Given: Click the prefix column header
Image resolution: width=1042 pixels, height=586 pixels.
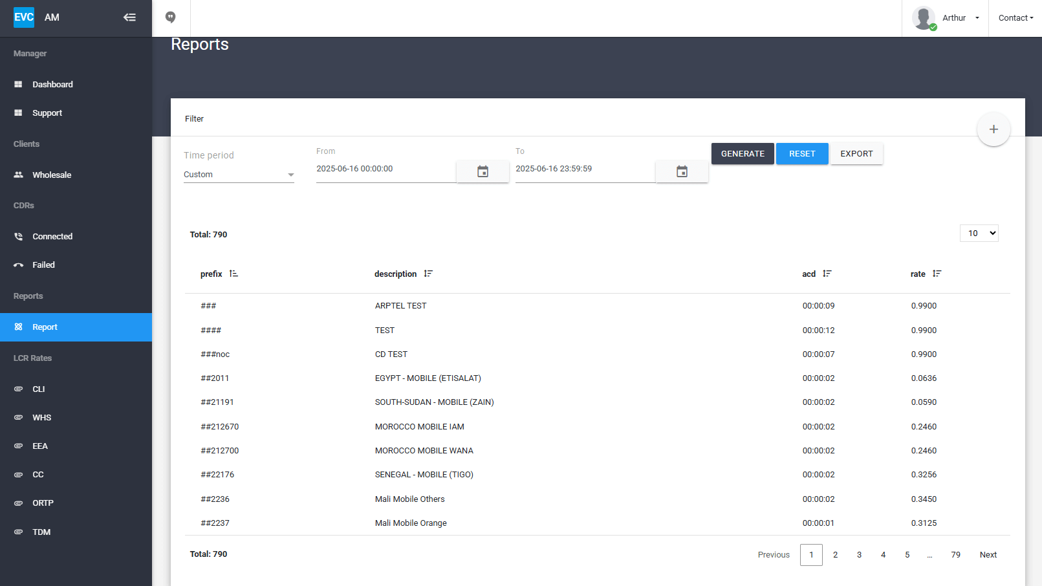Looking at the screenshot, I should tap(211, 274).
